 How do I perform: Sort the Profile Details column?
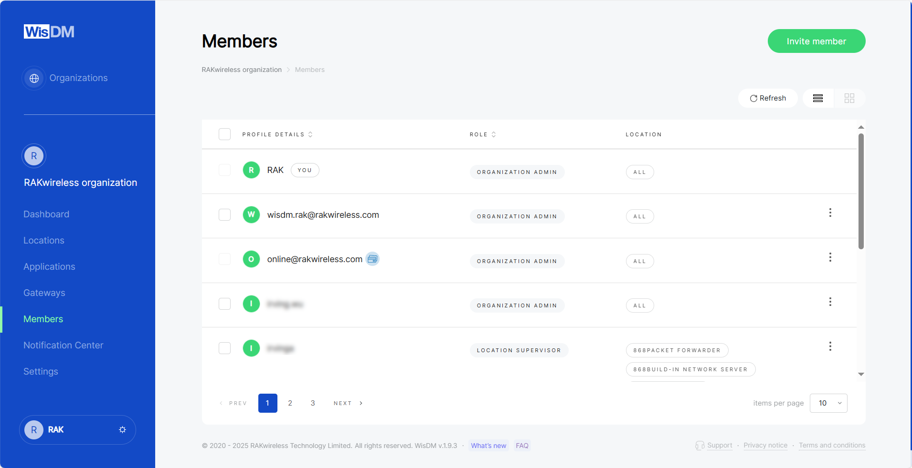tap(310, 134)
